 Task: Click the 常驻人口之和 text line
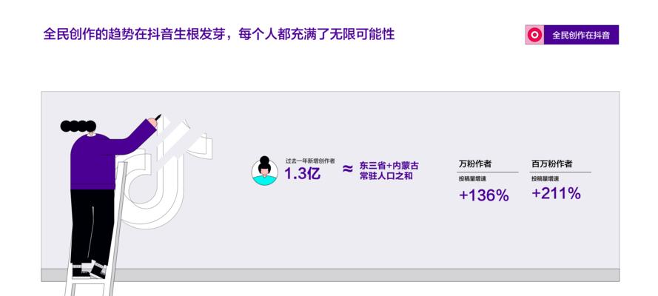pos(386,176)
